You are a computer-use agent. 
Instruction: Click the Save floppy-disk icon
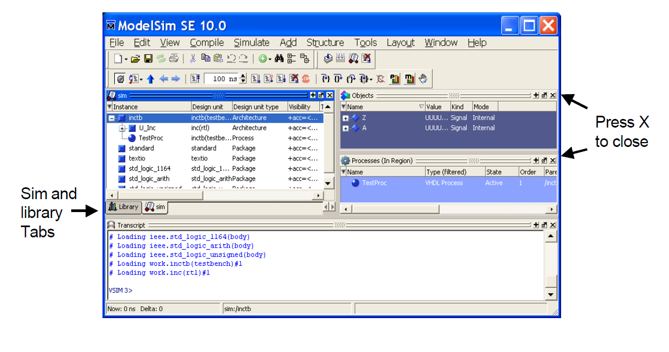[148, 59]
